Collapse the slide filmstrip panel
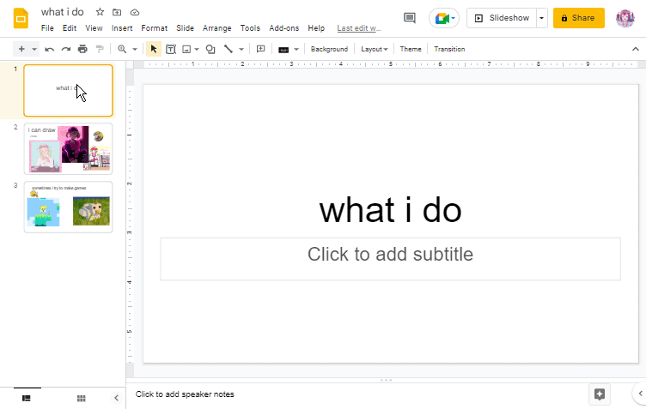Viewport: 646px width, 409px height. [x=117, y=398]
